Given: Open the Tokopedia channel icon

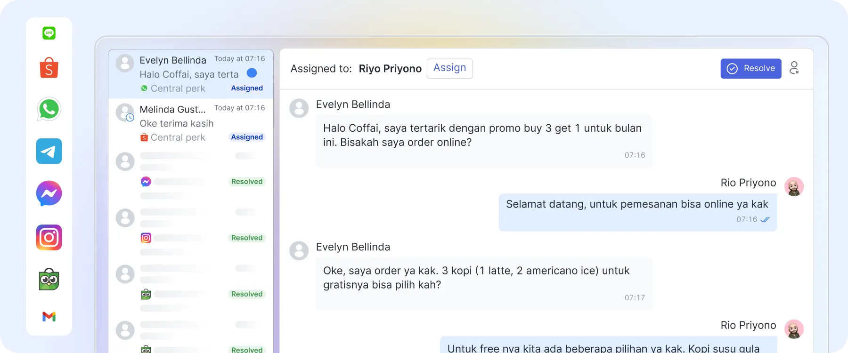Looking at the screenshot, I should [49, 280].
